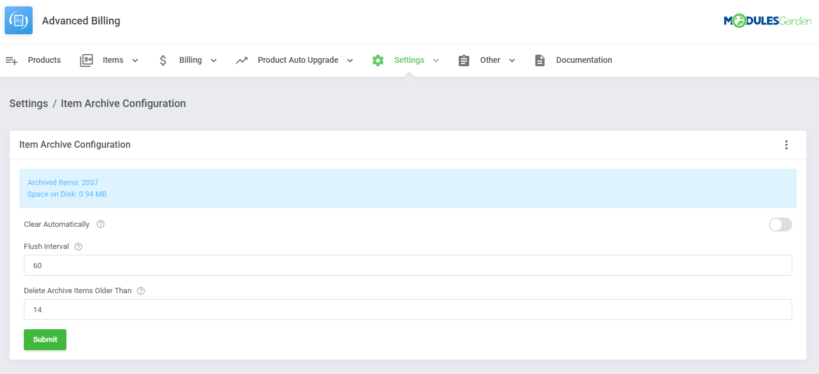819x374 pixels.
Task: Expand the Items dropdown chevron
Action: 135,60
